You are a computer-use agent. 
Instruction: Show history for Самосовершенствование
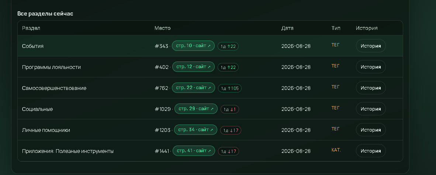tap(371, 88)
